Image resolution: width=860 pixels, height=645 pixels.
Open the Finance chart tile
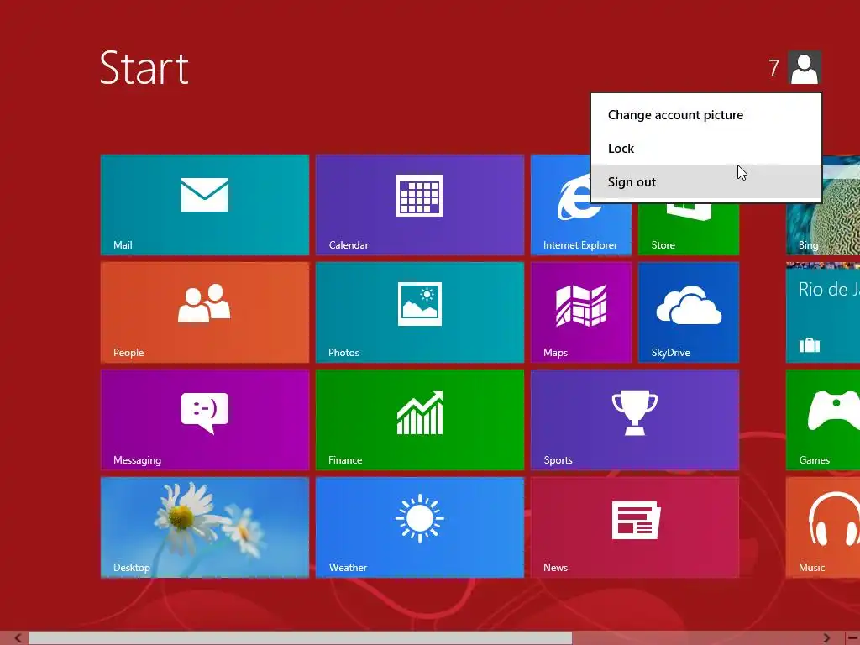click(420, 420)
